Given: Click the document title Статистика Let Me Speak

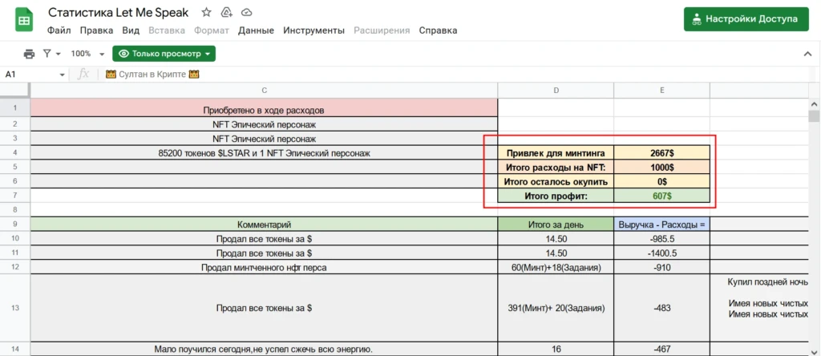Looking at the screenshot, I should 119,12.
